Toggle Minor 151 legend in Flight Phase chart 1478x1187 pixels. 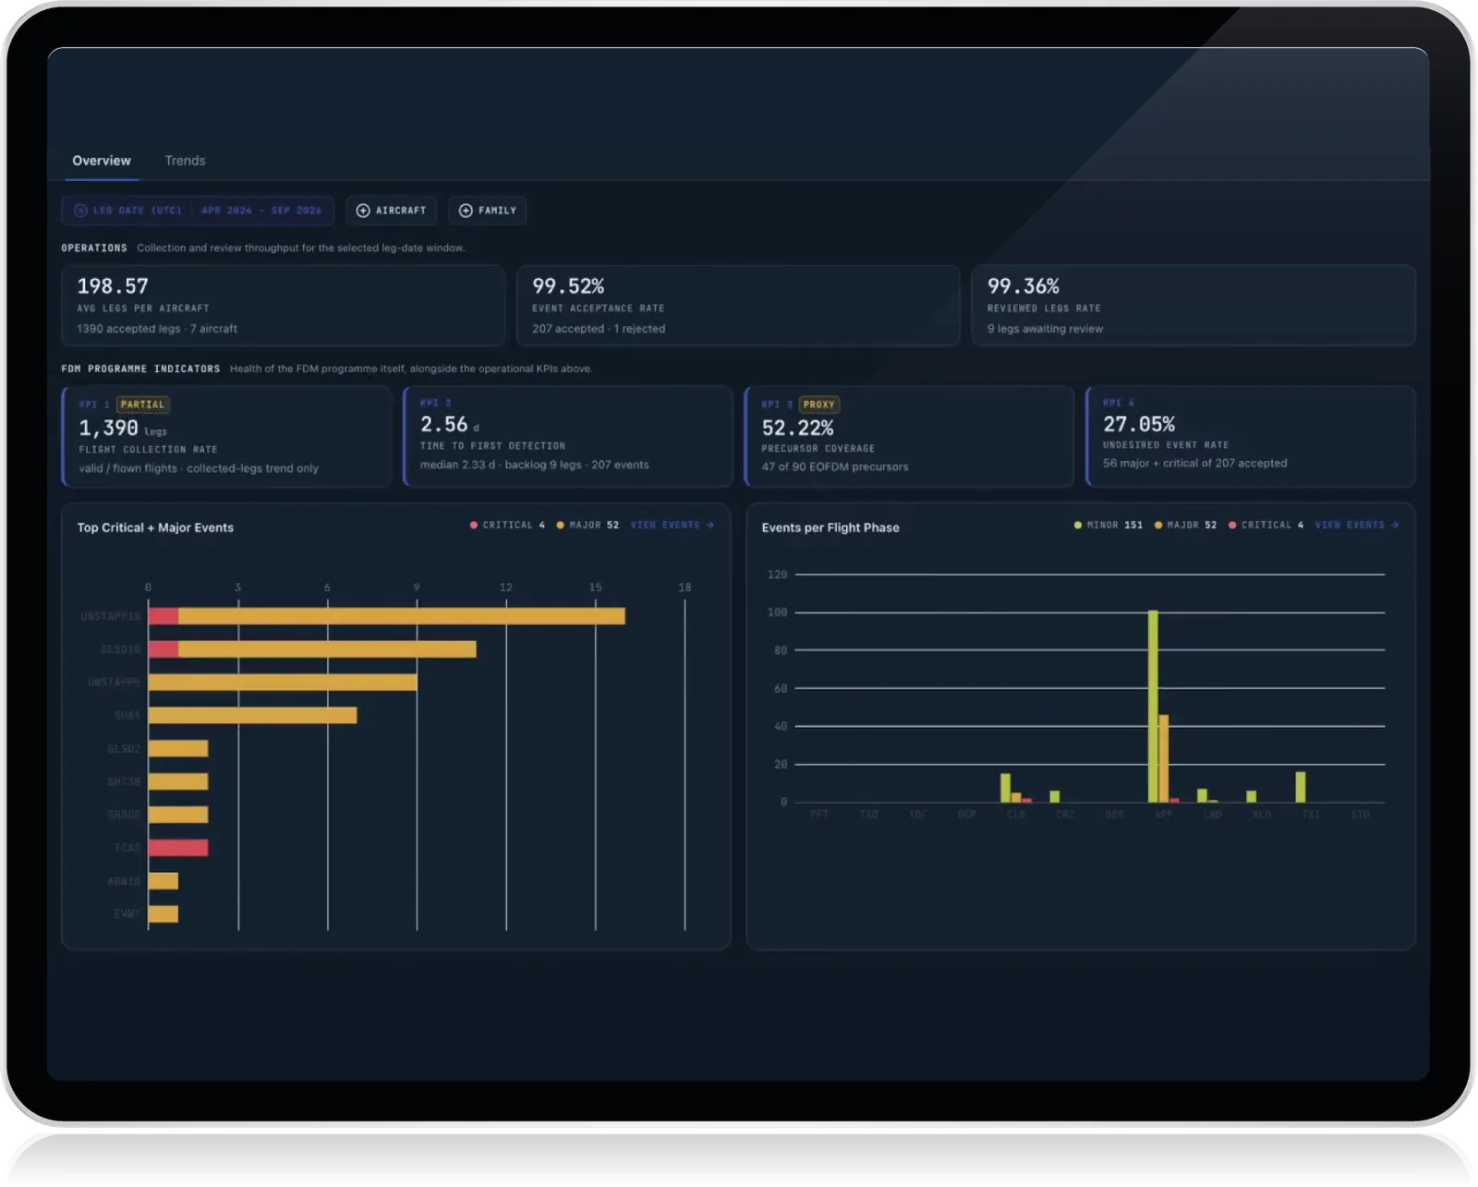tap(1108, 525)
